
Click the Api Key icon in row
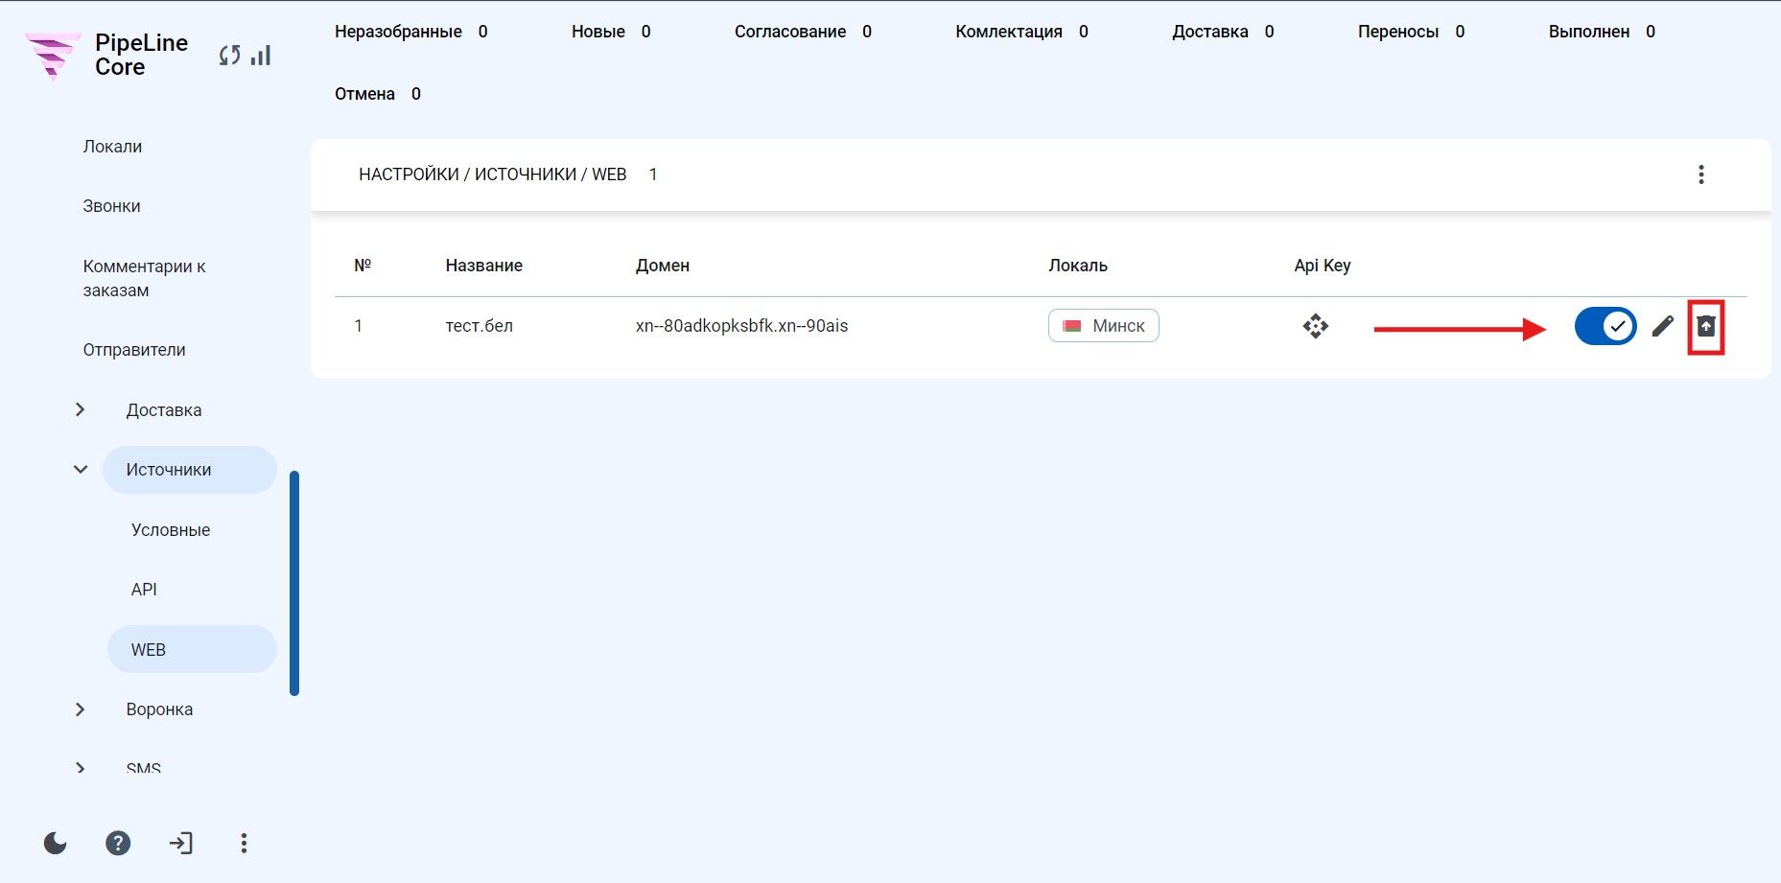1316,326
